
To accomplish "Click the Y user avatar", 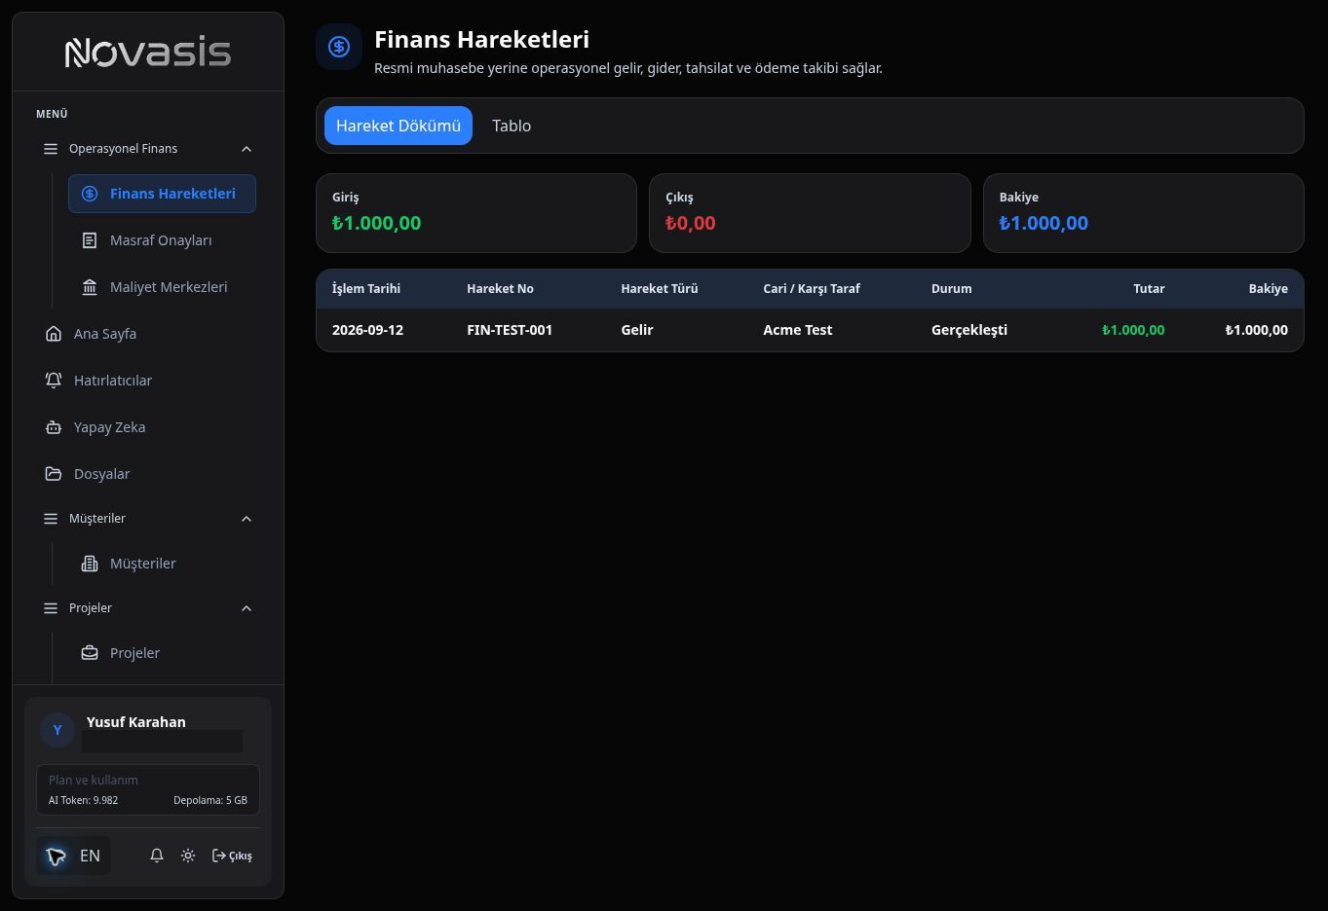I will coord(57,730).
